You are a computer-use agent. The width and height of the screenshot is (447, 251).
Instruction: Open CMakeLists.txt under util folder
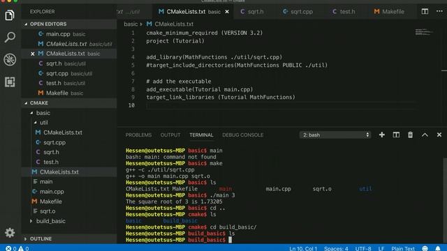click(x=69, y=132)
